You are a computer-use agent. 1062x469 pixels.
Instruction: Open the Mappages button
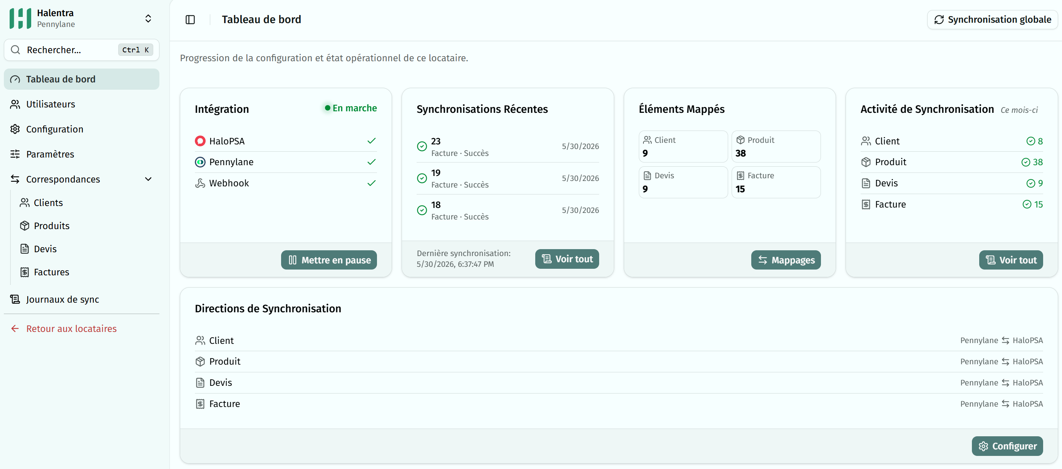(x=786, y=260)
